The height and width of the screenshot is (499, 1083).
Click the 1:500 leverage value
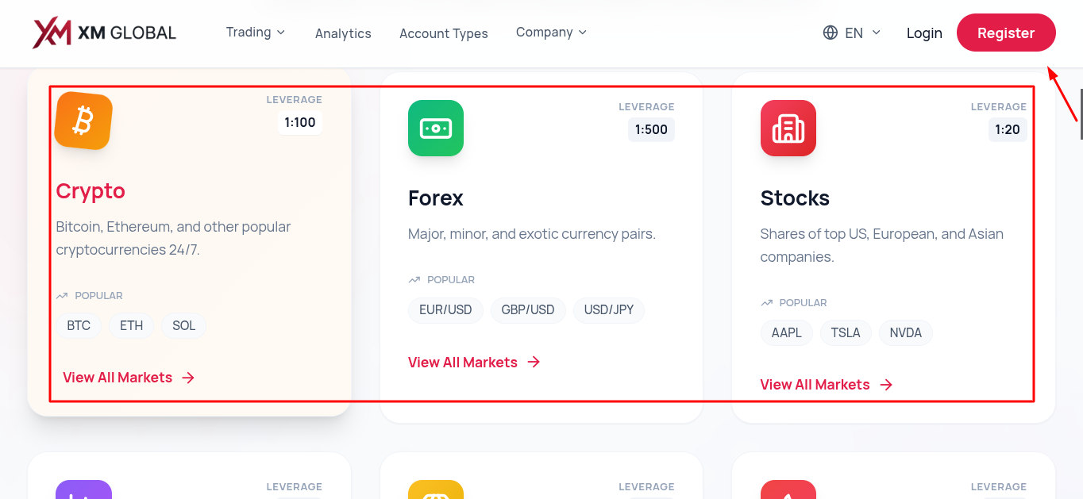pyautogui.click(x=651, y=129)
